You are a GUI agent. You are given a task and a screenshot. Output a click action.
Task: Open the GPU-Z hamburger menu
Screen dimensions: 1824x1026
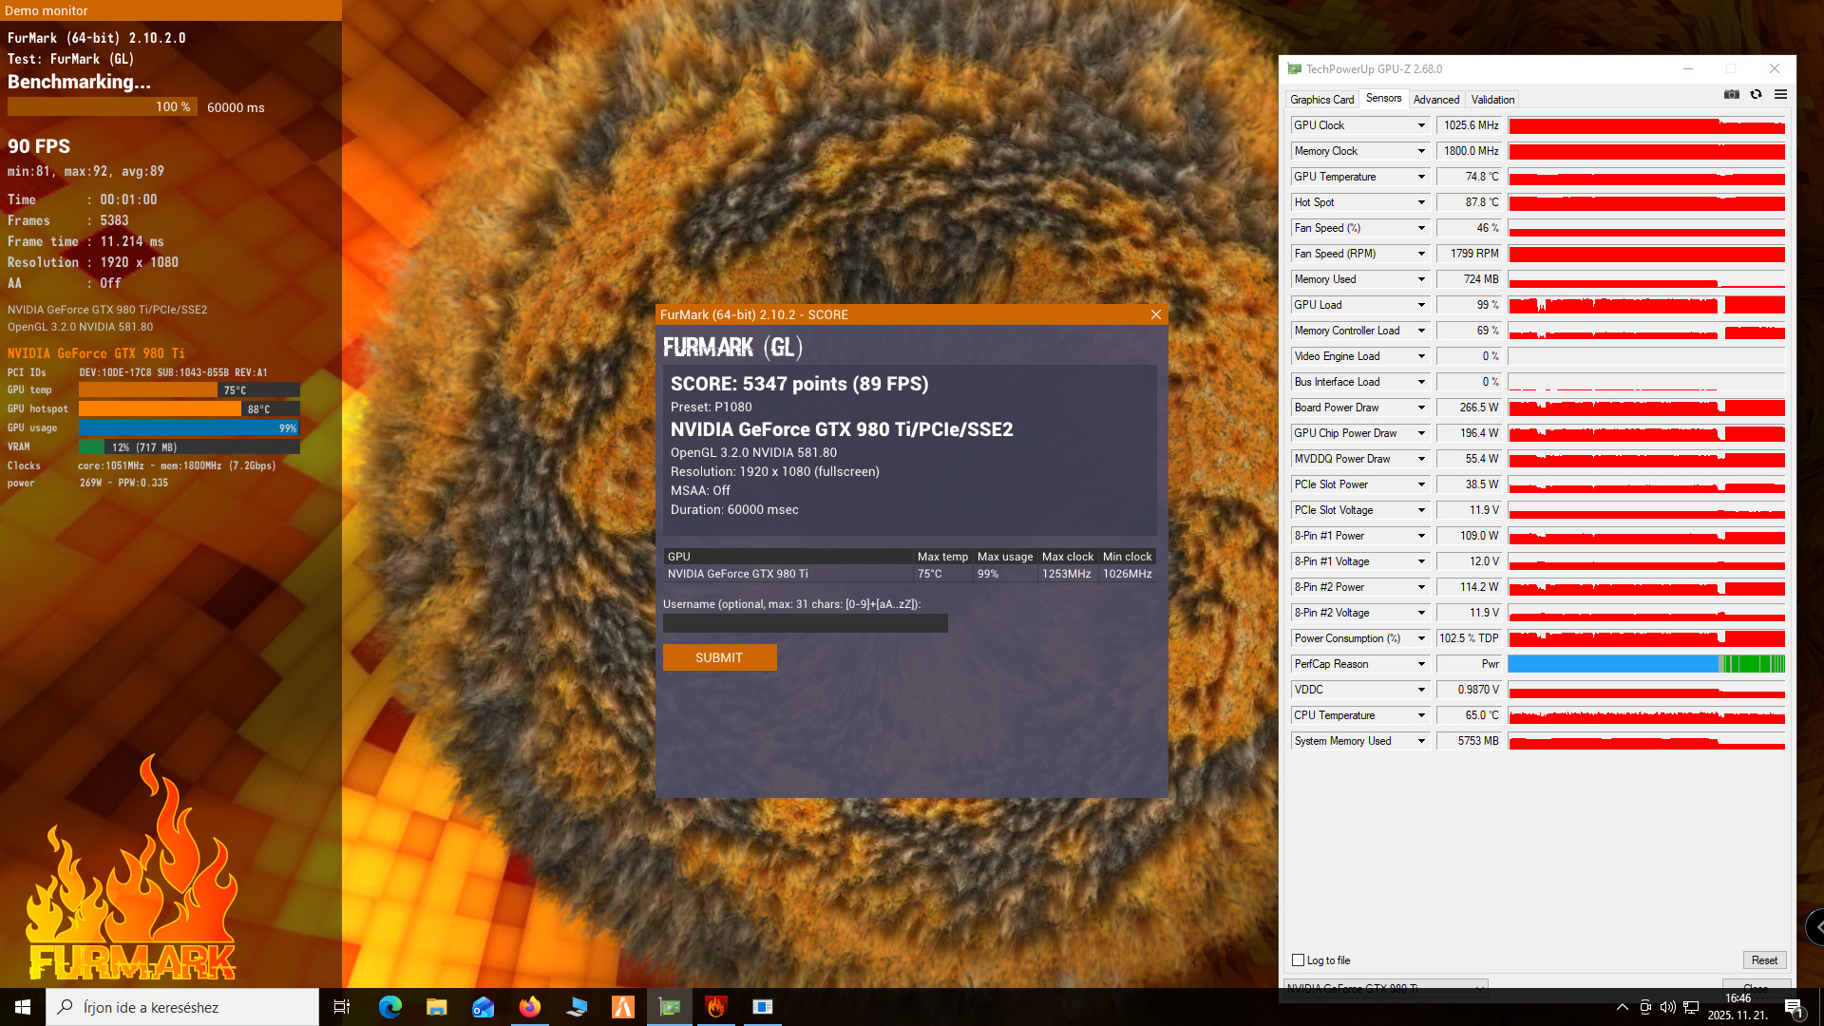coord(1780,95)
